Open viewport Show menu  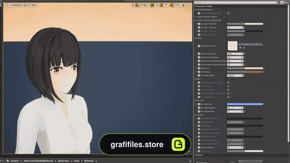coord(34,5)
